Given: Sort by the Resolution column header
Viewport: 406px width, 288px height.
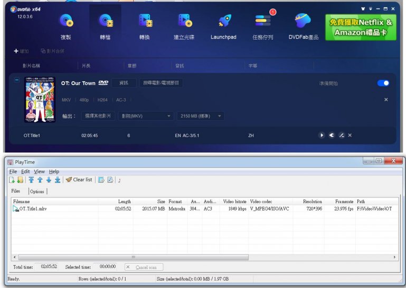Looking at the screenshot, I should 308,201.
